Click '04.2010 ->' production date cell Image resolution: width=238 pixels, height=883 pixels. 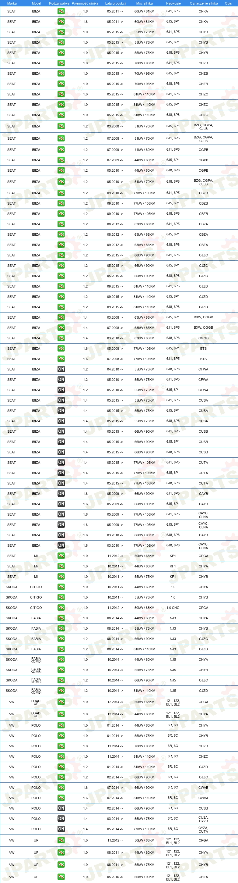click(x=115, y=369)
